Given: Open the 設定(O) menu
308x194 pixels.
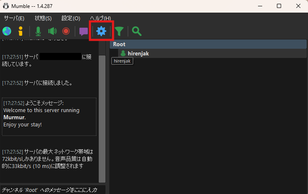Looking at the screenshot, I should pos(71,18).
